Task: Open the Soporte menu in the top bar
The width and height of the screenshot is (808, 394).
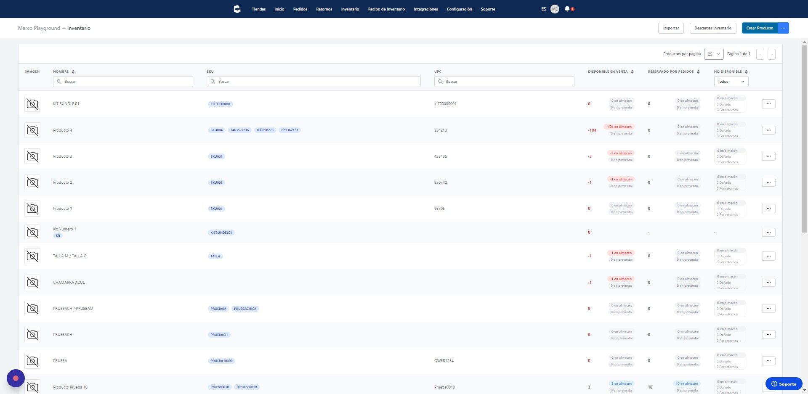Action: click(x=488, y=9)
